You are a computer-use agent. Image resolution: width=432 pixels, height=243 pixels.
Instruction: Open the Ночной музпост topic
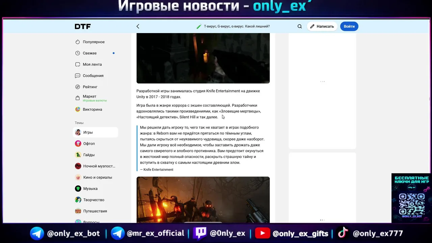click(x=99, y=166)
